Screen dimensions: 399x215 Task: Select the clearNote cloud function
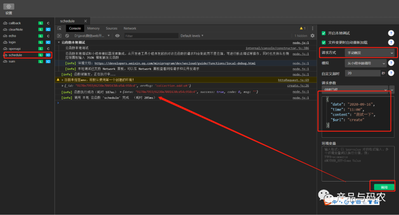[16, 29]
